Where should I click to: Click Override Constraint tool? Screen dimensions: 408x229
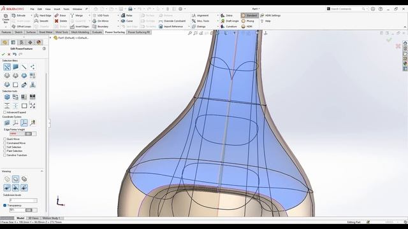172,21
